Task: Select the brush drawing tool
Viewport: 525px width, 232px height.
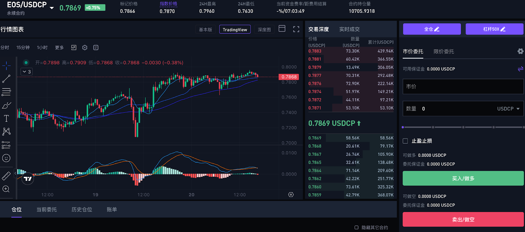Action: (x=6, y=105)
